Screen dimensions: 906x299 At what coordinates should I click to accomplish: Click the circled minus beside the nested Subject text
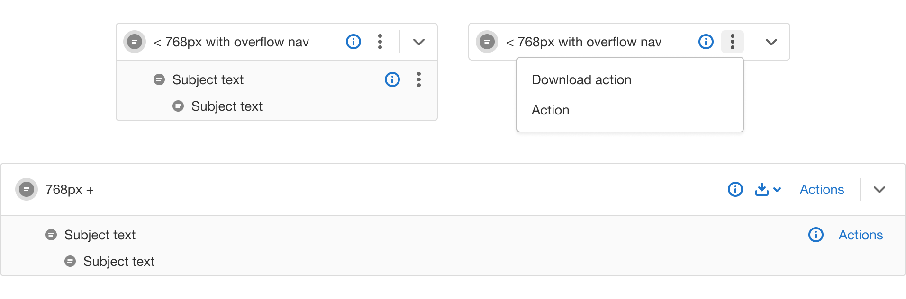178,106
